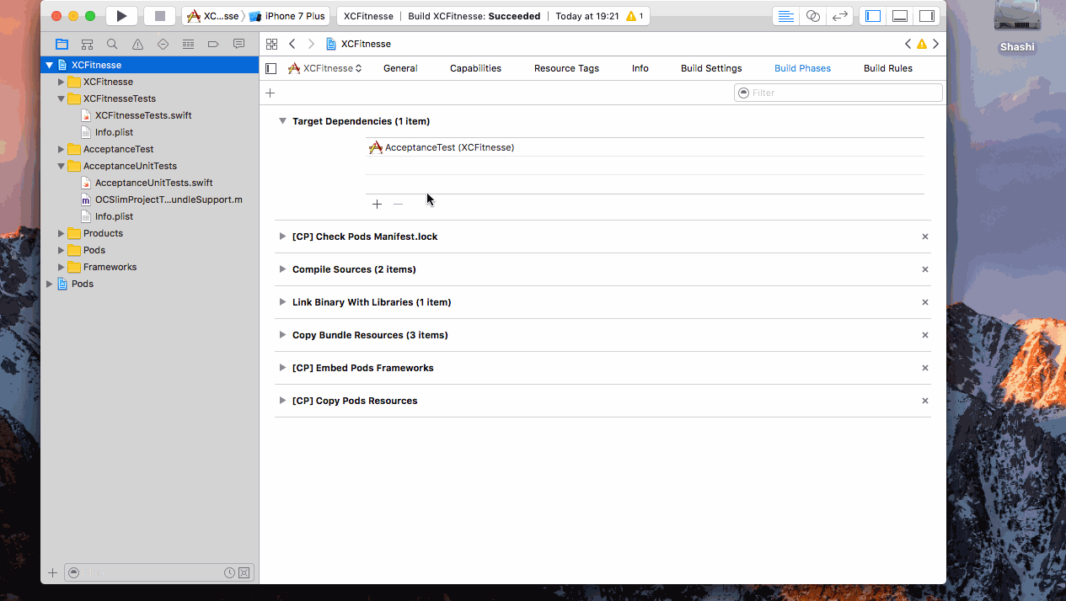Select the Frameworks folder
Screen dimensions: 1066x601
click(110, 267)
